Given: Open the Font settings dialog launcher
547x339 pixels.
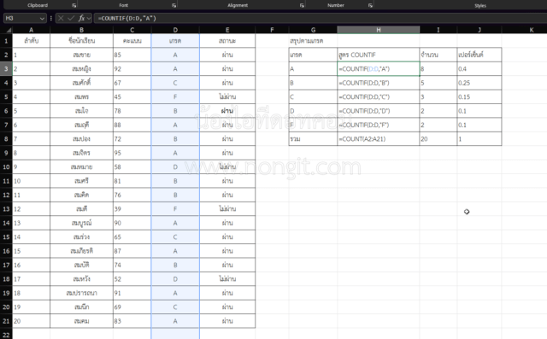Looking at the screenshot, I should (174, 5).
